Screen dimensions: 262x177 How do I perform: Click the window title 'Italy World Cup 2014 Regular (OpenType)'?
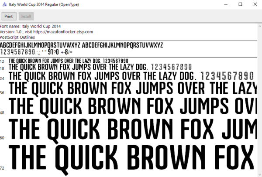click(x=44, y=4)
